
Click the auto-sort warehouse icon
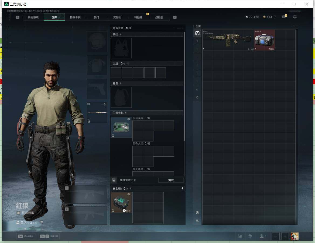(x=197, y=221)
